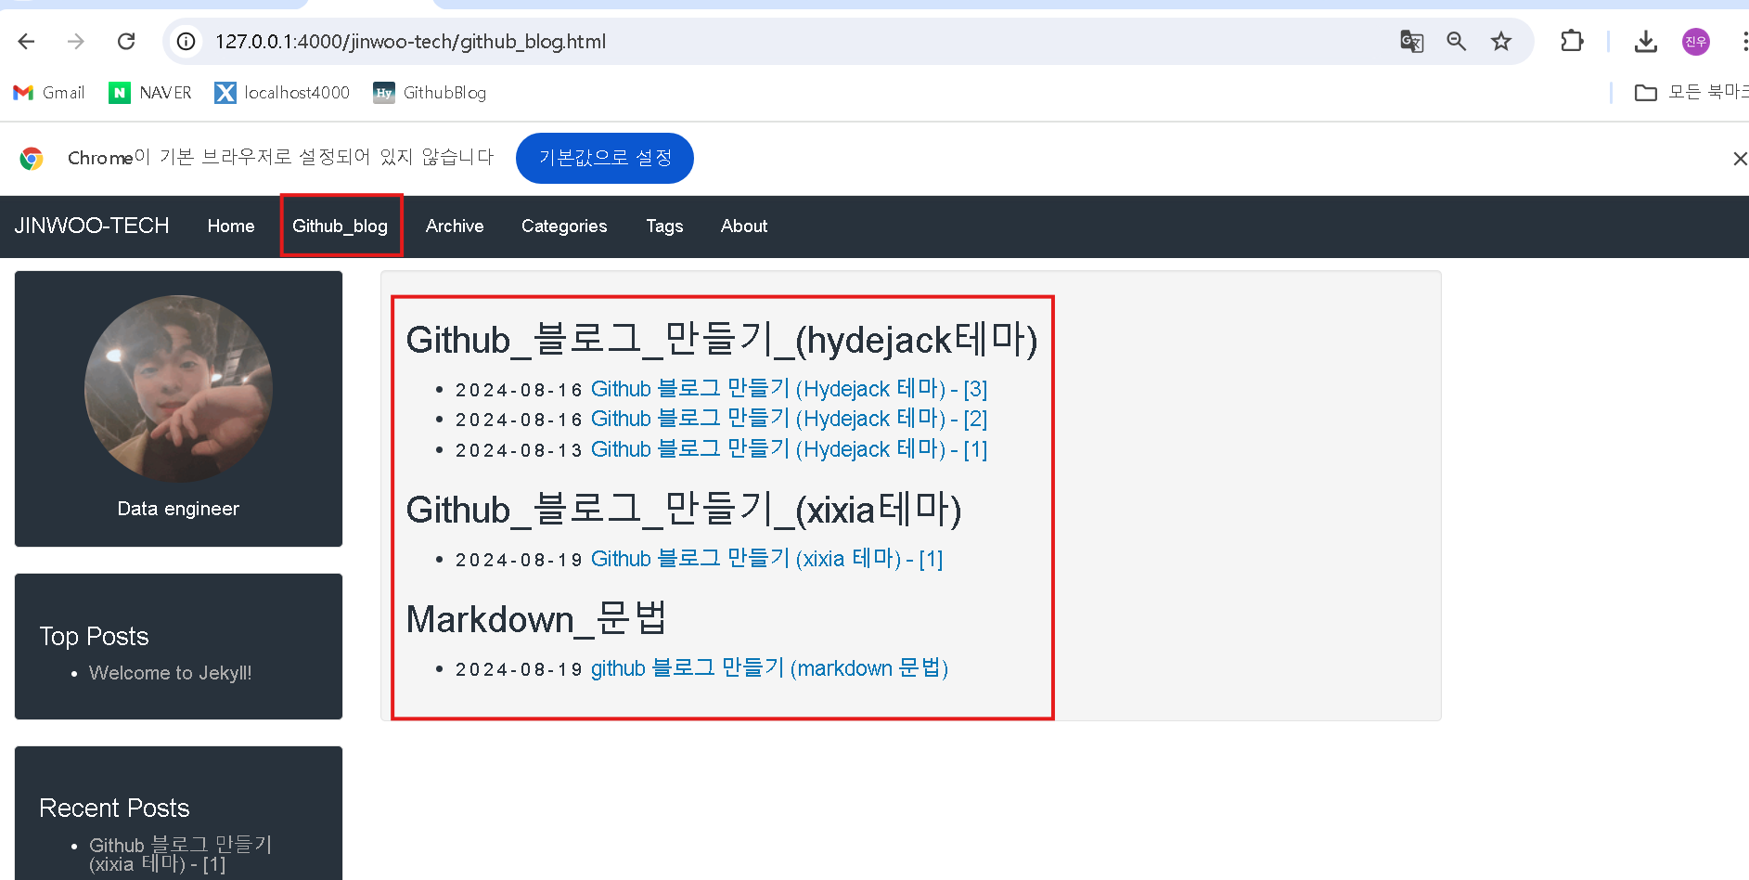Click the profile photo thumbnail in sidebar
The image size is (1749, 880).
tap(178, 388)
